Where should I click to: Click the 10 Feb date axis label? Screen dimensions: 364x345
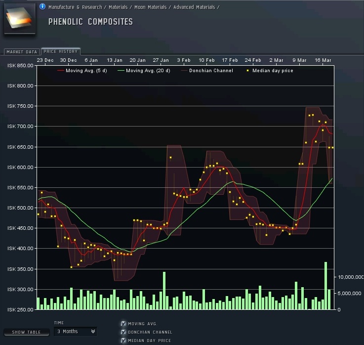[x=206, y=60]
